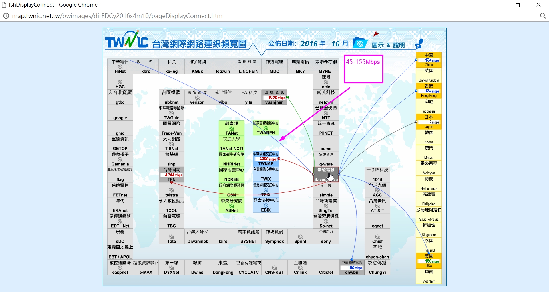Select the 104it node
549x292 pixels.
coord(377,175)
